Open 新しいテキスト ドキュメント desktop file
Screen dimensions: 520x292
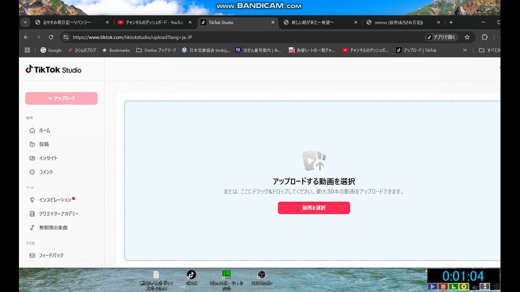(156, 280)
